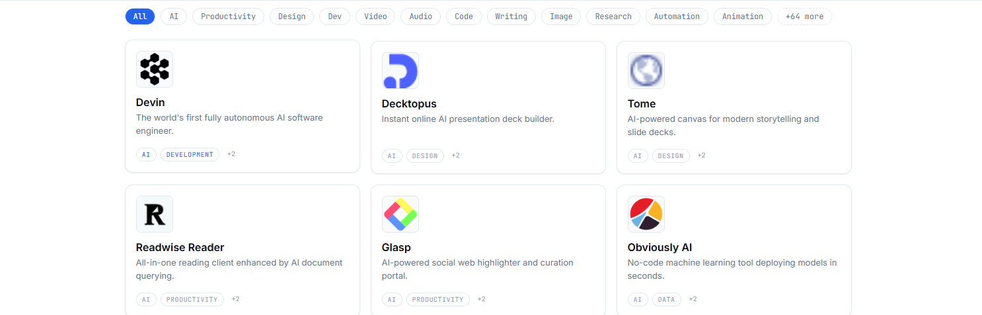Expand +2 tags on Obviously AI card
Image resolution: width=982 pixels, height=315 pixels.
tap(693, 299)
